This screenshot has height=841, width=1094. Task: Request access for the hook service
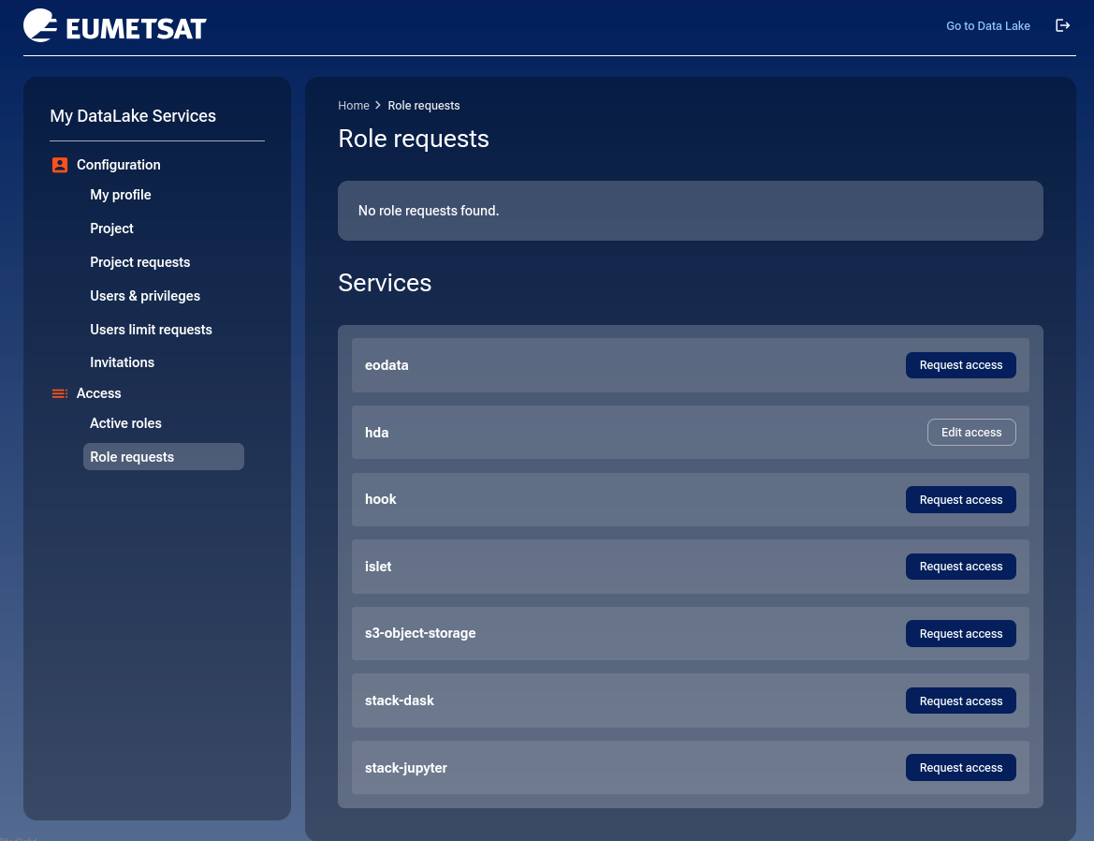960,500
